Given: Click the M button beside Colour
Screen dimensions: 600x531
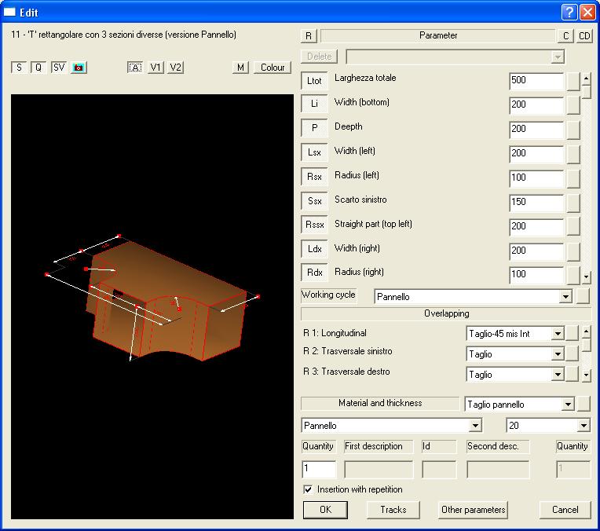Looking at the screenshot, I should [241, 68].
